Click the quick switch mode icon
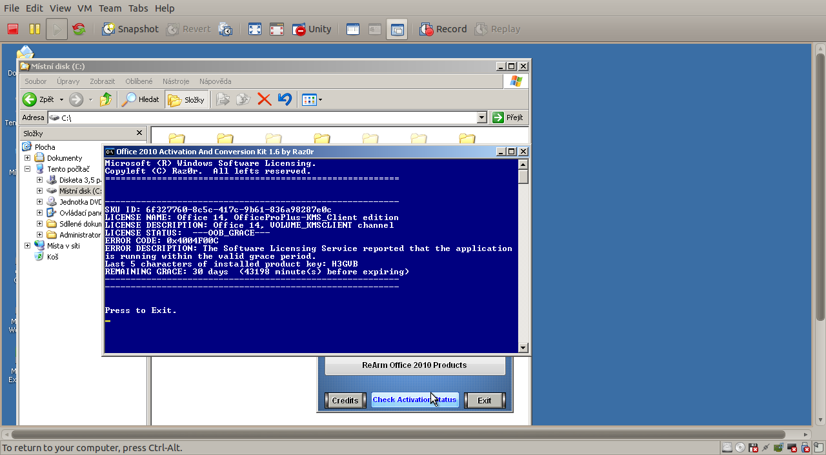Screen dimensions: 826x455 pyautogui.click(x=277, y=29)
